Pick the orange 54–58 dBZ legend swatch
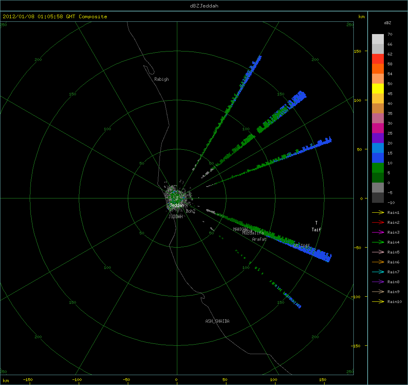The width and height of the screenshot is (408, 385). tap(378, 69)
